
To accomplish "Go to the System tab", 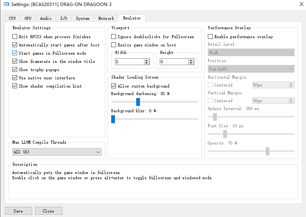I will [82, 18].
